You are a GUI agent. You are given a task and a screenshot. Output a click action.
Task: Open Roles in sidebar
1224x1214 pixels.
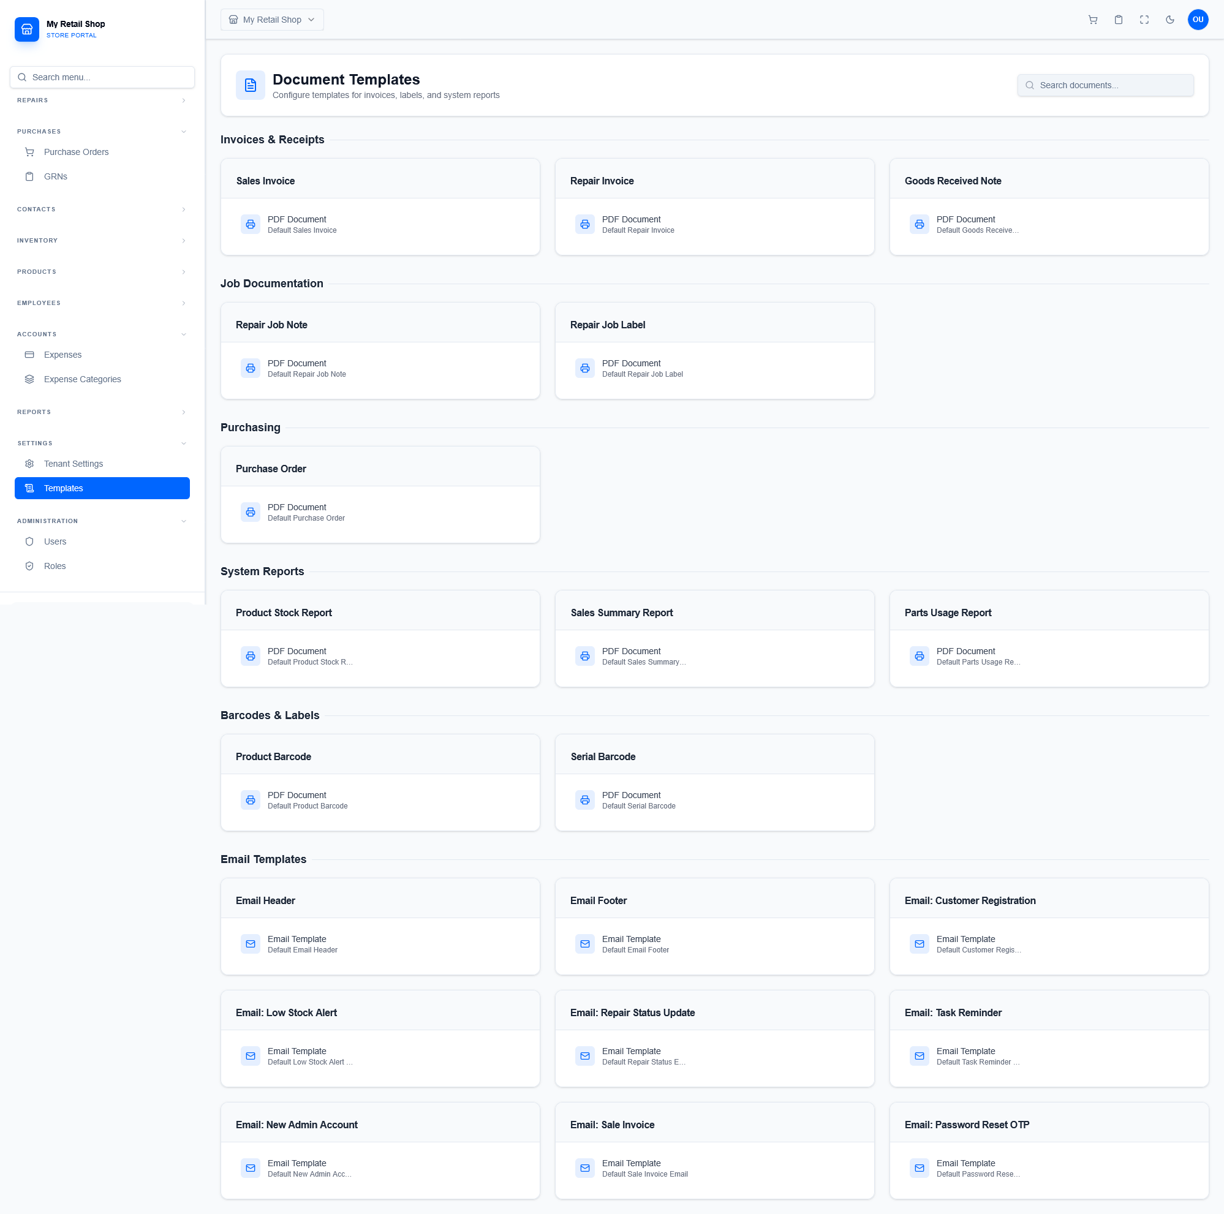pos(102,566)
